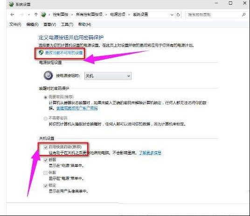The image size is (250, 216).
Task: Toggle the 休眠 checkbox
Action: click(x=45, y=173)
